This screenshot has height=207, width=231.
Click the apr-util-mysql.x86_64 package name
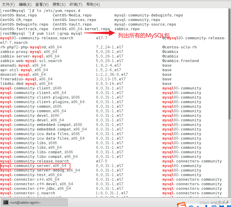[x=24, y=70]
